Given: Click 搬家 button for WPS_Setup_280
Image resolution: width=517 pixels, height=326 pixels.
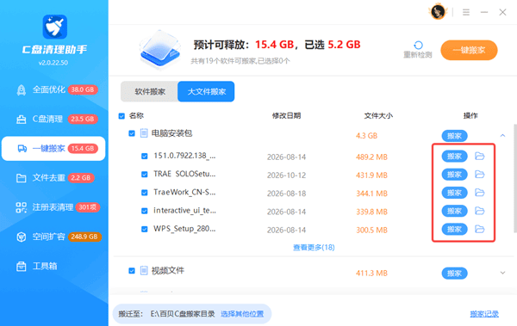Looking at the screenshot, I should 454,230.
